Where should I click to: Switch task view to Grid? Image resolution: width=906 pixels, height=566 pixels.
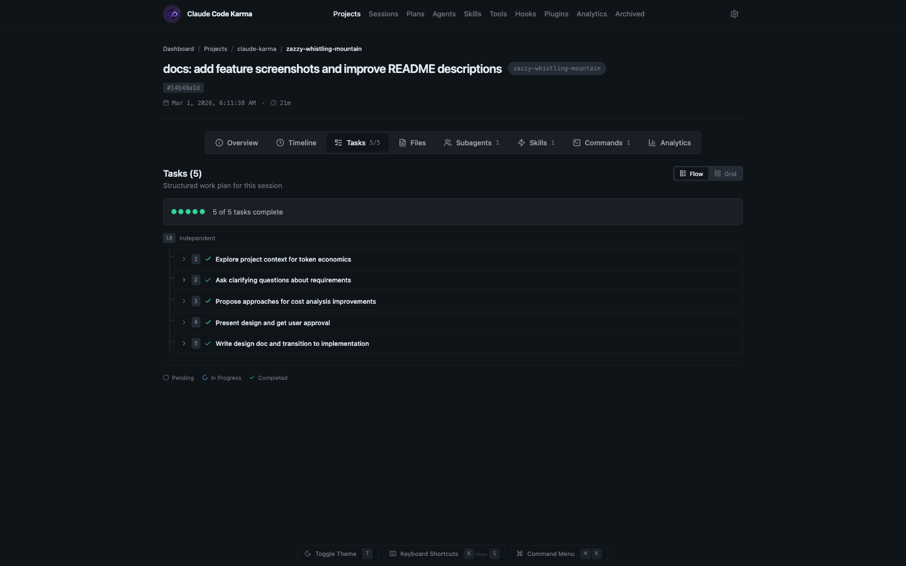point(725,174)
